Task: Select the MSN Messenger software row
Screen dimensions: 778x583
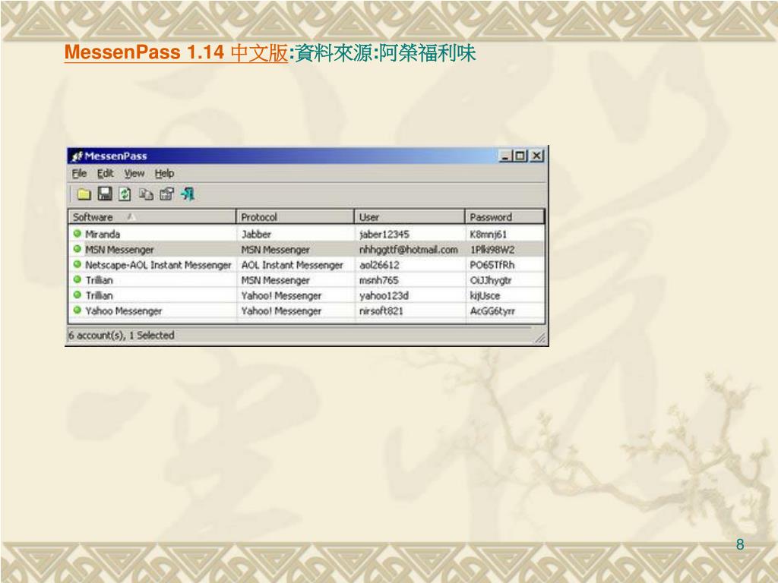Action: pos(307,249)
